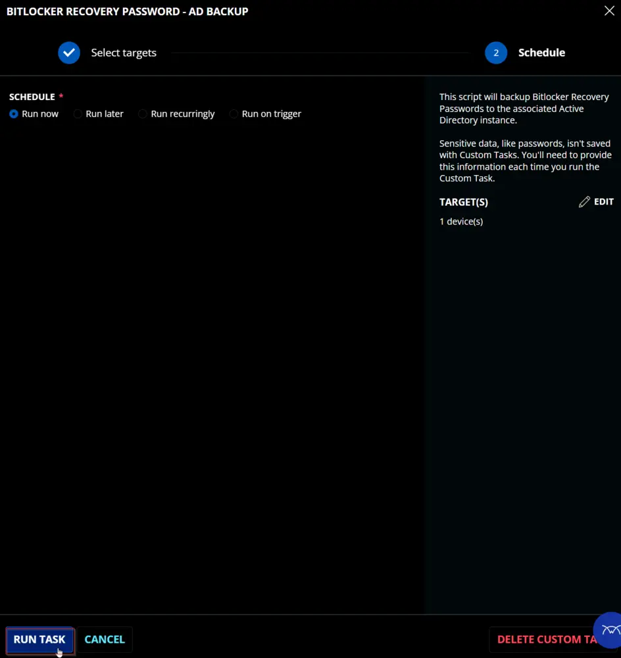Click the RUN TASK button
The image size is (621, 658).
[39, 639]
